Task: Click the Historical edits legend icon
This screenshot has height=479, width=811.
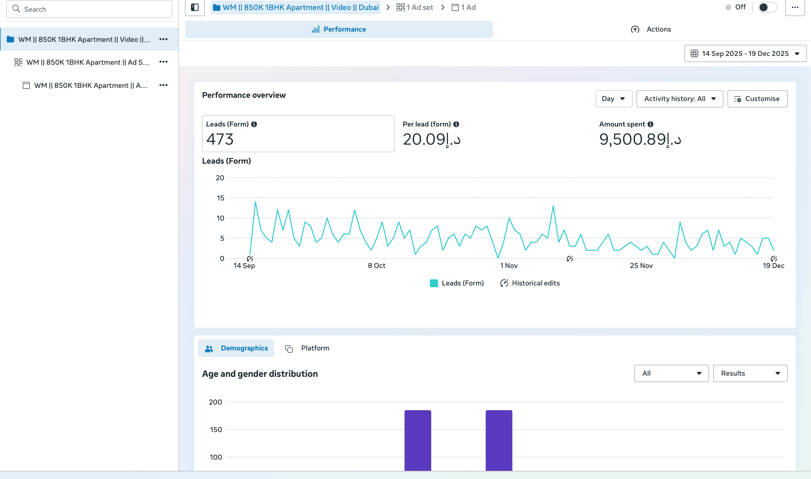Action: pyautogui.click(x=504, y=283)
